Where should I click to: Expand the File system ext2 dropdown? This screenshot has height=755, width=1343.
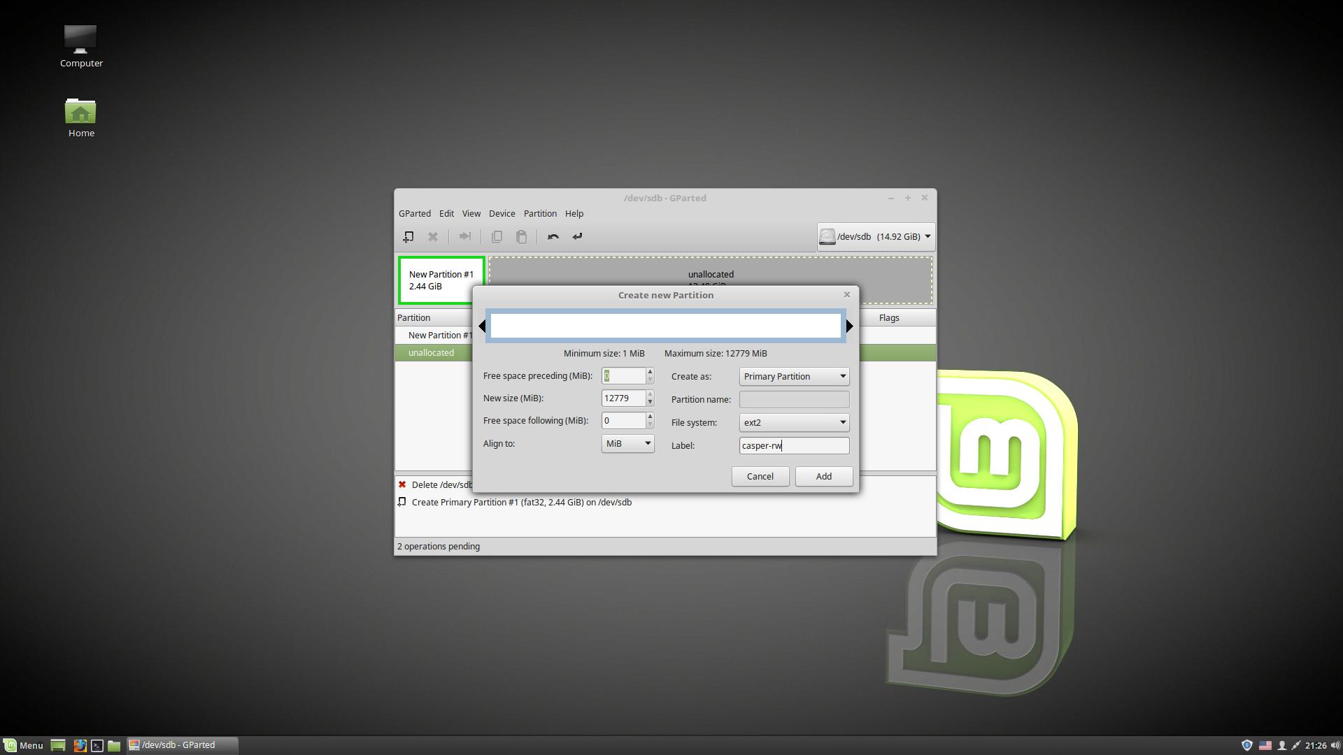point(794,422)
